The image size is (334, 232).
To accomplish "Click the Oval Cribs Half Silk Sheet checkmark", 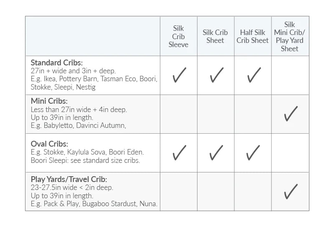I will pyautogui.click(x=253, y=153).
